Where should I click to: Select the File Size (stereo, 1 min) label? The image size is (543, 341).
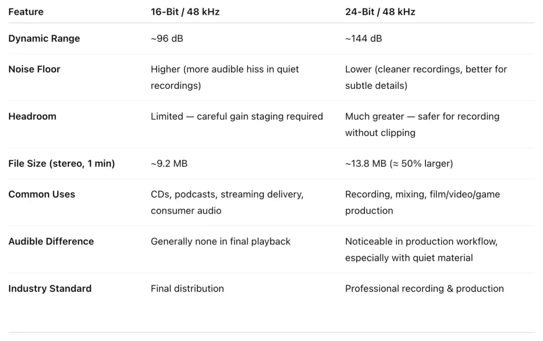tap(62, 164)
